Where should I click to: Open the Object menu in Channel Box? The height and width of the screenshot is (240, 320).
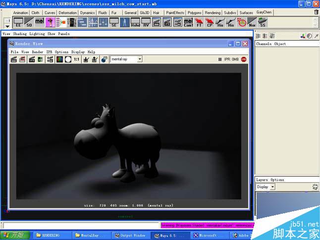(280, 44)
